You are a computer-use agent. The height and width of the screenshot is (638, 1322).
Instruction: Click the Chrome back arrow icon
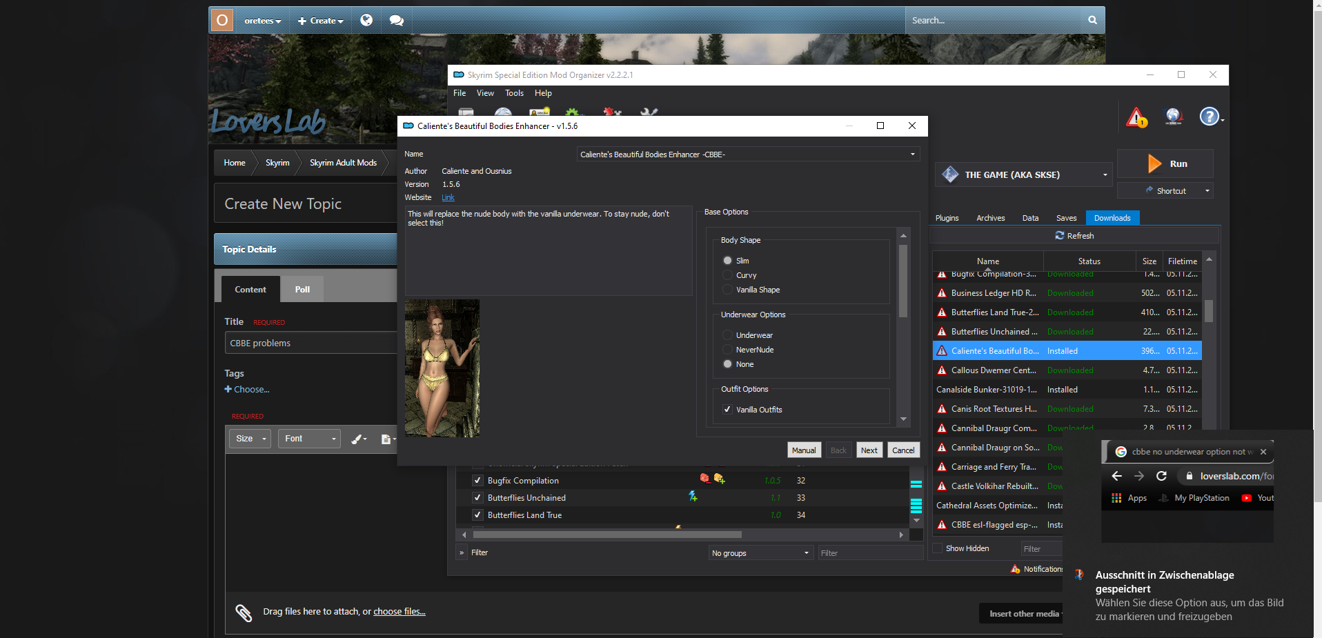coord(1116,476)
